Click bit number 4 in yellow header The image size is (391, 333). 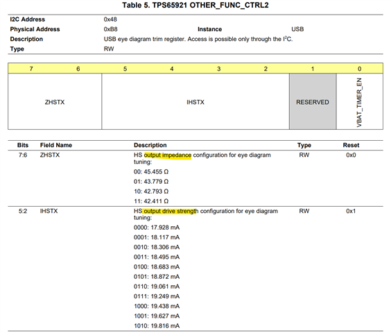coord(172,69)
